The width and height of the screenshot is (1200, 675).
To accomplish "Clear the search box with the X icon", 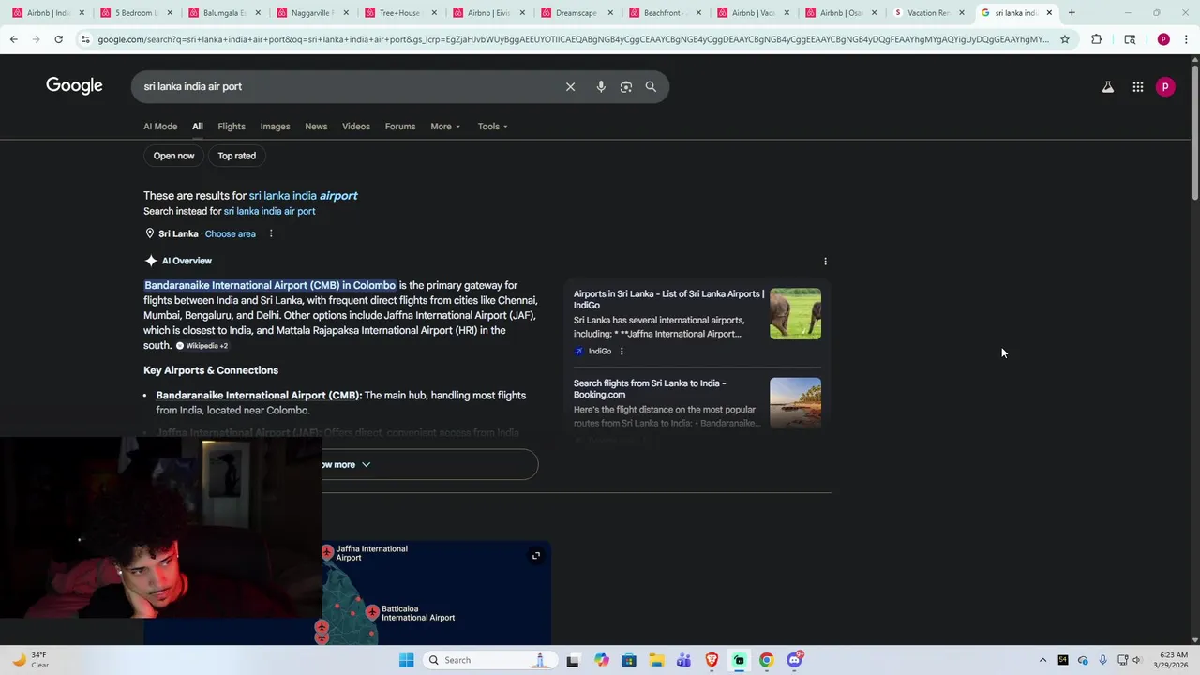I will pos(570,86).
